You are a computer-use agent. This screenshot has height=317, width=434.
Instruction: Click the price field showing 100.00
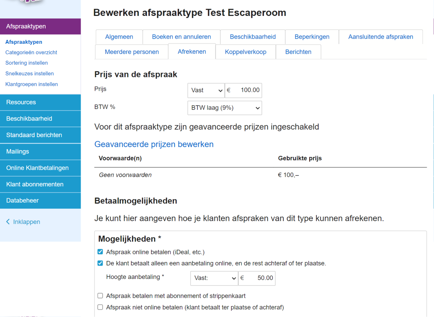point(243,90)
